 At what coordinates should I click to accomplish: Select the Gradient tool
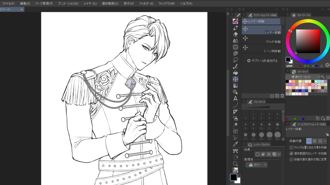pos(235,86)
